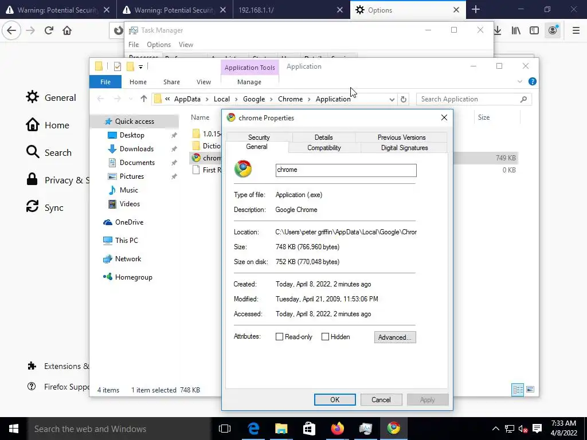This screenshot has width=587, height=440.
Task: Expand Explorer address bar history dropdown
Action: (x=392, y=99)
